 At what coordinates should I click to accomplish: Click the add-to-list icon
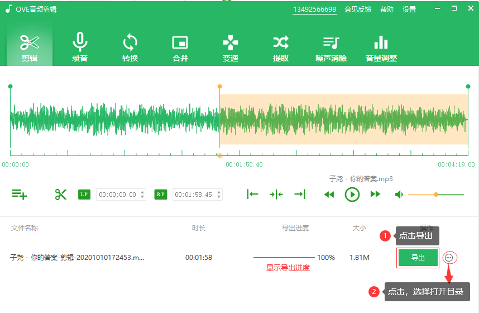[x=19, y=195]
